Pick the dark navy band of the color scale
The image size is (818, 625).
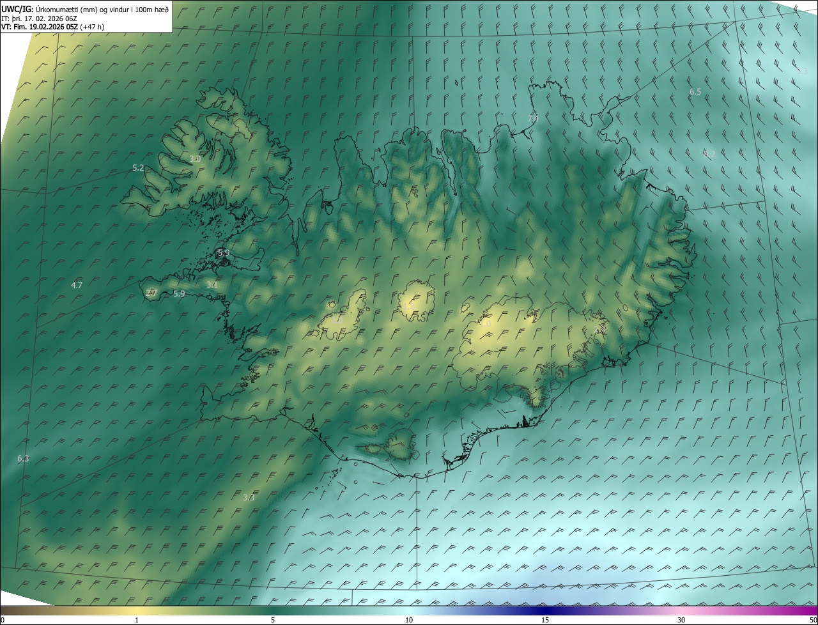[x=545, y=611]
